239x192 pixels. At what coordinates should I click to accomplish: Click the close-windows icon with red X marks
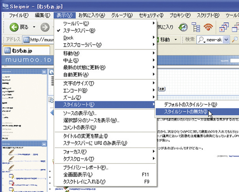coord(224,27)
